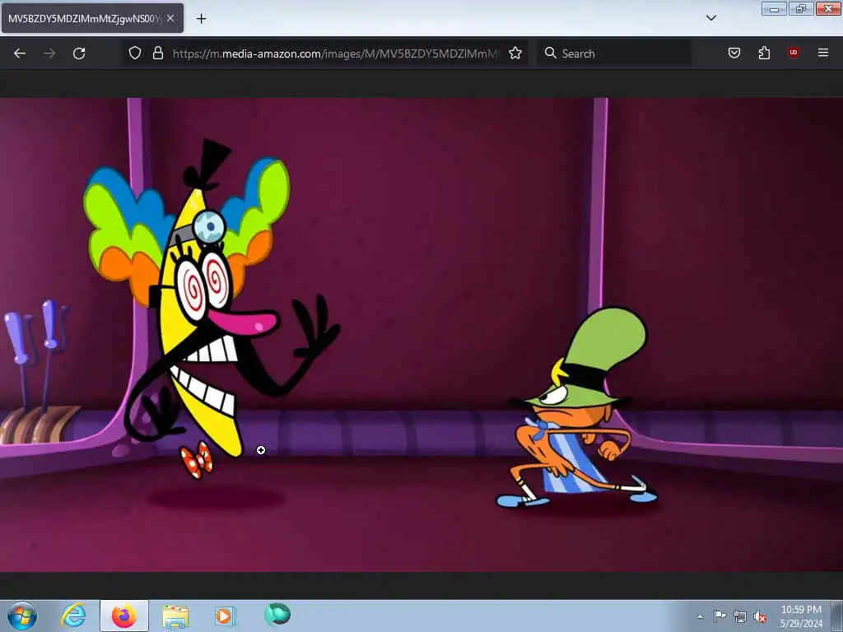Screen dimensions: 843x632
Task: Open network status tray icon
Action: point(740,617)
